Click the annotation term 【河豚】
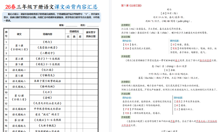Viewport: 219px width, 132px height. (x=127, y=113)
